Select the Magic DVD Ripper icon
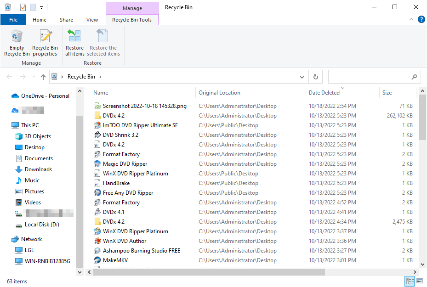Screen dimensions: 427x287 pyautogui.click(x=97, y=164)
